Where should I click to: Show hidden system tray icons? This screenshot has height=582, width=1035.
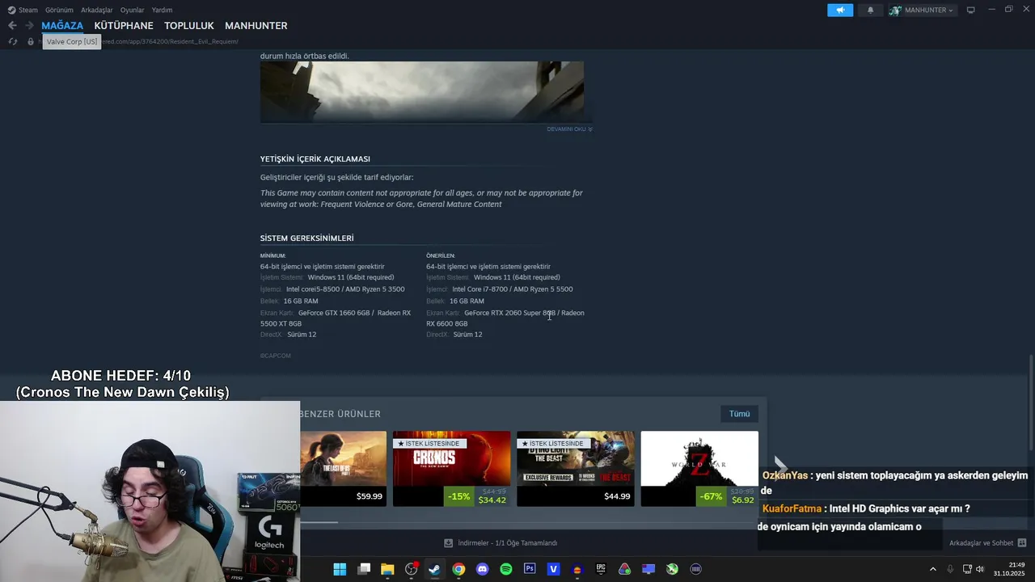click(x=932, y=569)
